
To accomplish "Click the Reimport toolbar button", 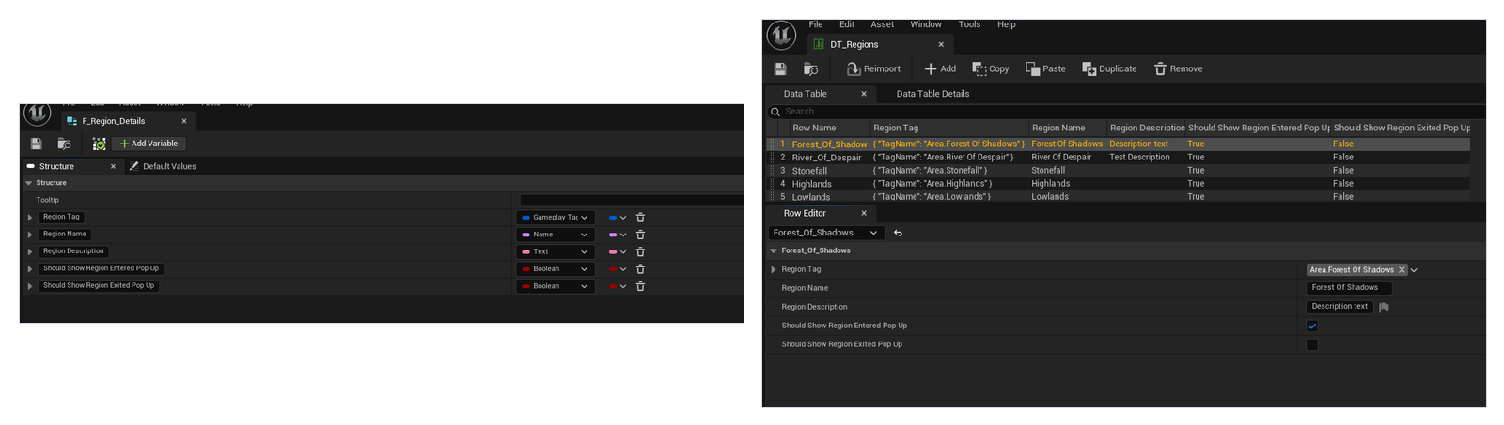I will [x=872, y=68].
